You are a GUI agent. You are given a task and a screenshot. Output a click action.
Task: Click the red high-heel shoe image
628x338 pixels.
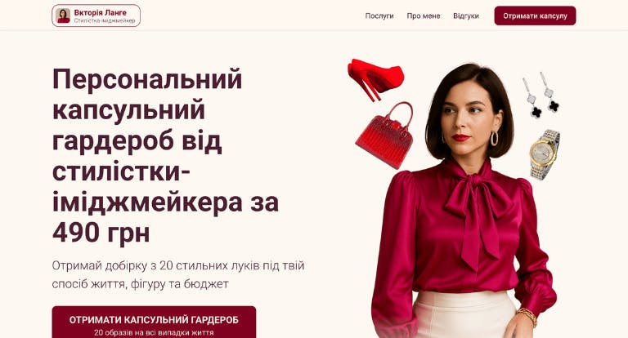[x=375, y=79]
